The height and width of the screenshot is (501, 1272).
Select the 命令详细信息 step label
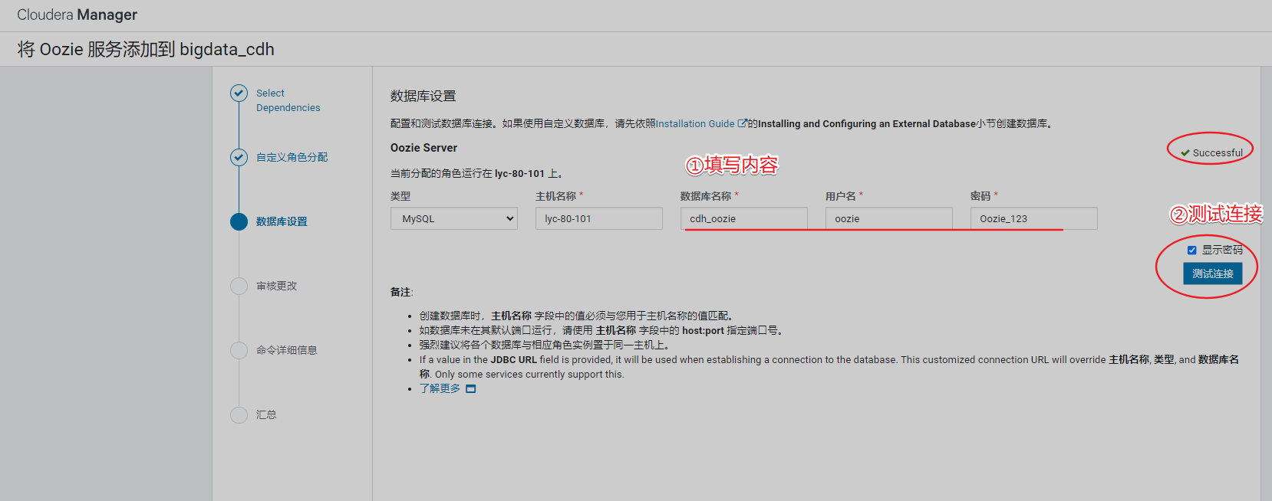(x=286, y=350)
